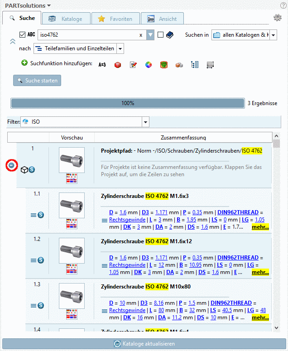Enable the checkbox next to the book icon
Viewport: 288px width, 351px height.
click(x=160, y=35)
